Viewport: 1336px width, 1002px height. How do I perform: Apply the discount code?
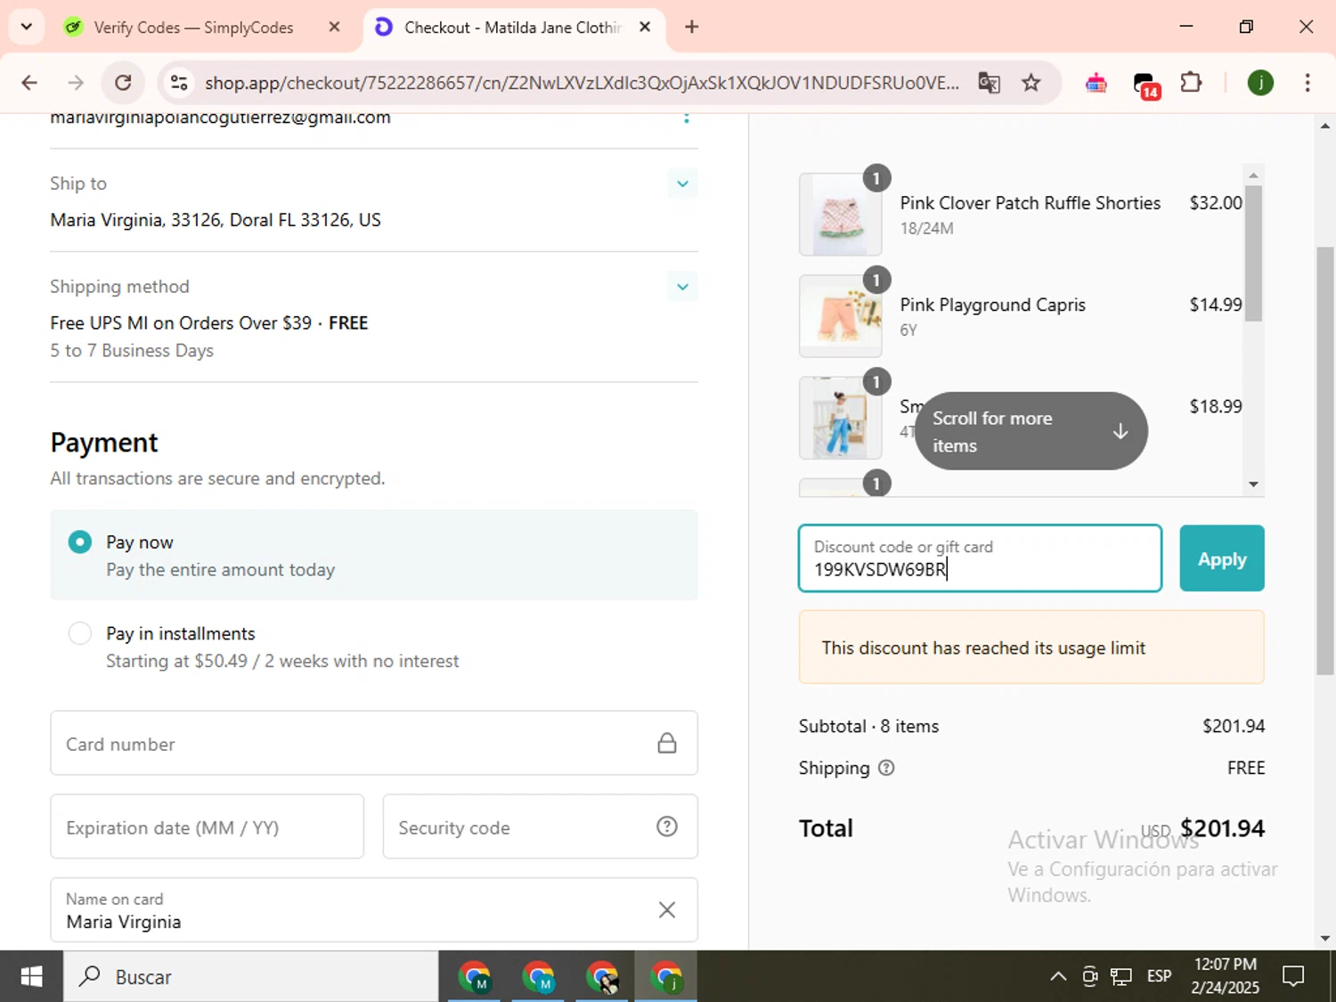tap(1222, 558)
